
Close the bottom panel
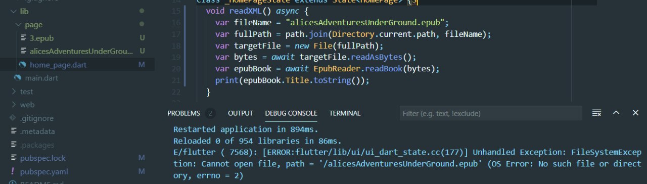[635, 113]
